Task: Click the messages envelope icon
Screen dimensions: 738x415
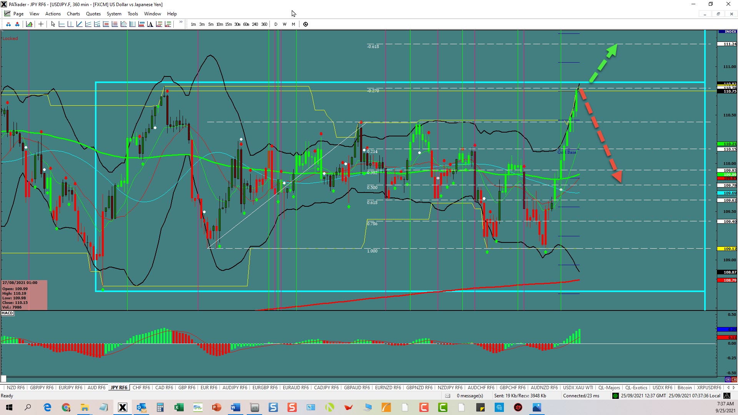Action: coord(447,396)
